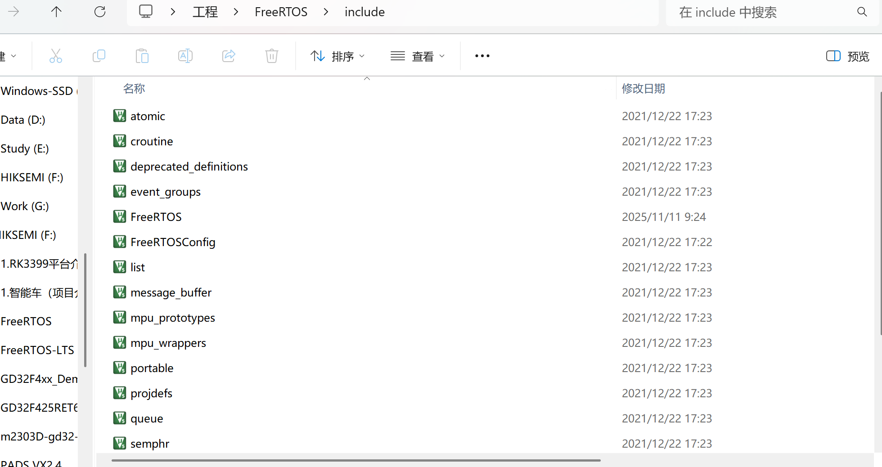Sort by the 修改日期 column header
The image size is (882, 467).
click(x=643, y=89)
